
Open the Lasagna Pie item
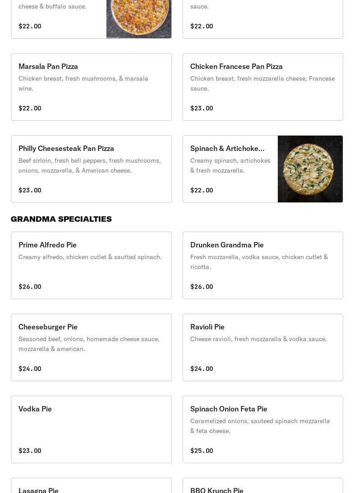[91, 485]
